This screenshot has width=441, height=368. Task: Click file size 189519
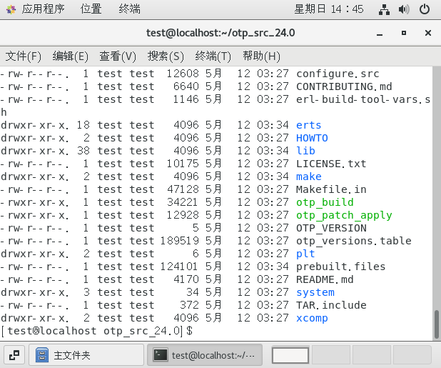point(179,241)
